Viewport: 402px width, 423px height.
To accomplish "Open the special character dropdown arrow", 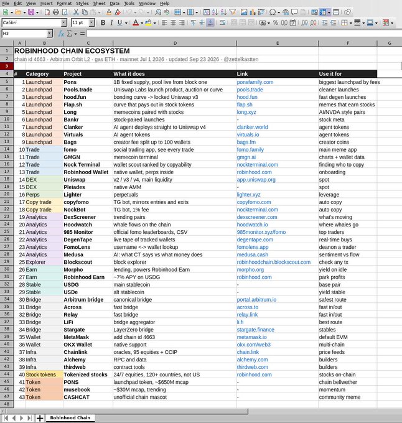I will point(279,12).
